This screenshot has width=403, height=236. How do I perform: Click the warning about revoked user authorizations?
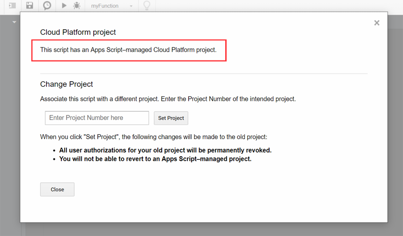[165, 150]
